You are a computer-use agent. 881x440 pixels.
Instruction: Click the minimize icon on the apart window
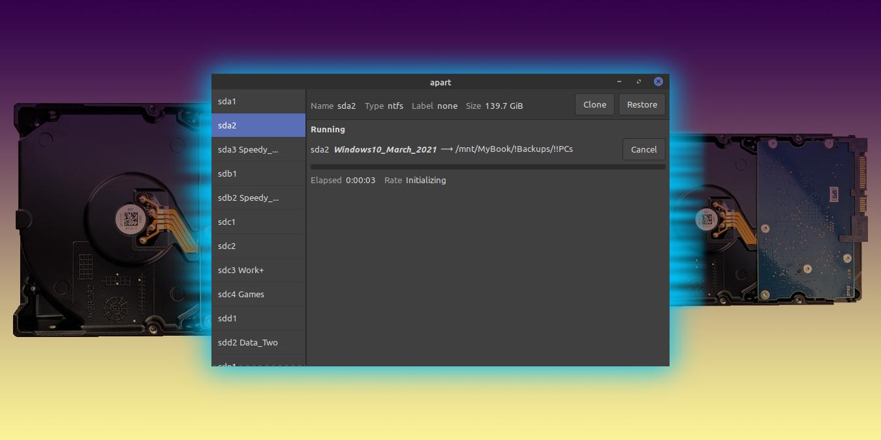pyautogui.click(x=619, y=81)
